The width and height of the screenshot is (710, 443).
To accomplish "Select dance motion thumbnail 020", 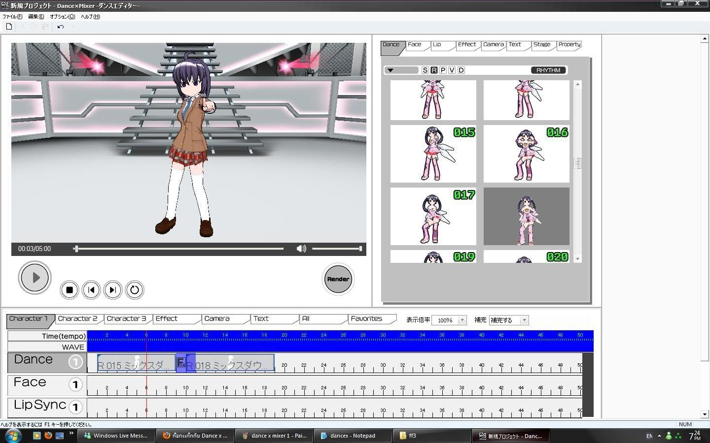I will tap(527, 256).
